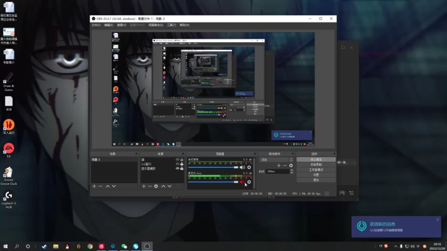This screenshot has height=251, width=447.
Task: Move the source up in Sources panel
Action: point(163,186)
